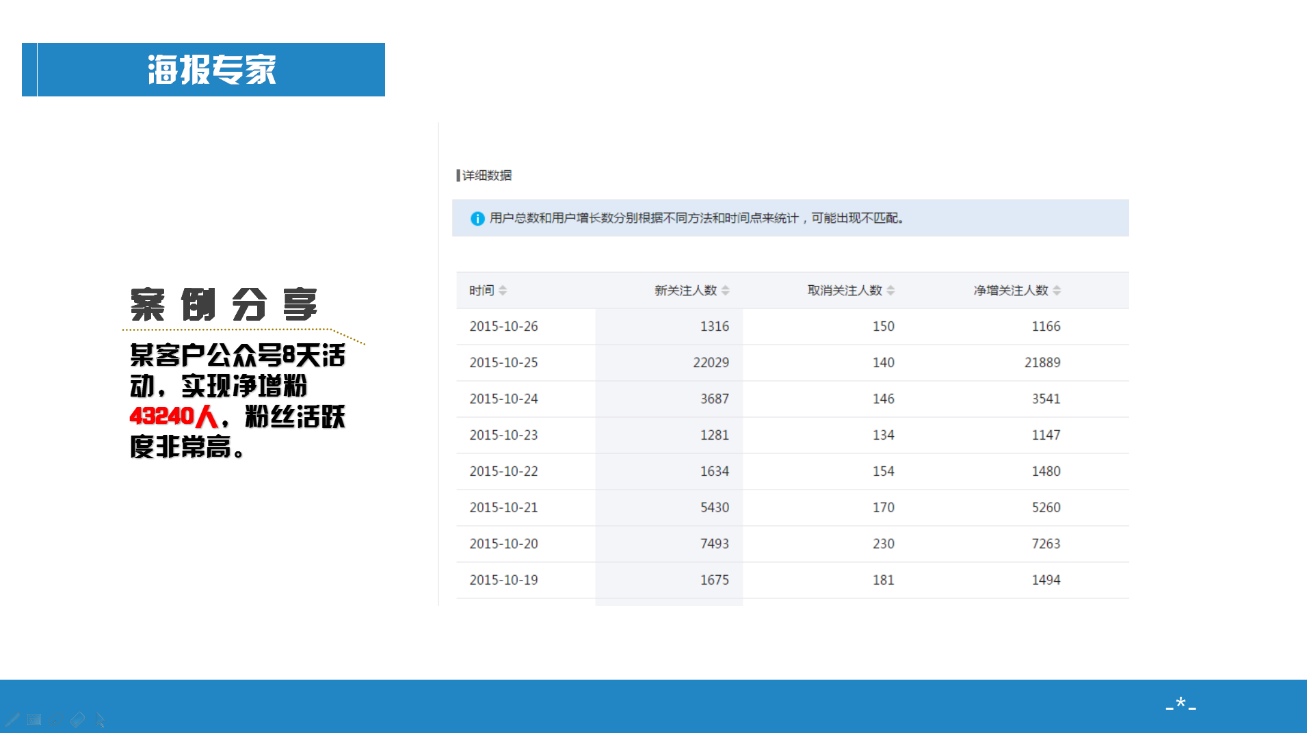Click net increase value 3541
The height and width of the screenshot is (733, 1307).
[1046, 399]
